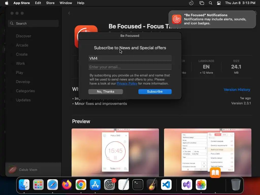The image size is (260, 195).
Task: Click the Stage Manager windows icon in the menu bar
Action: tap(202, 3)
